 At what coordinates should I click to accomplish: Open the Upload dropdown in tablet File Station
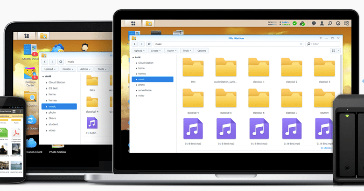click(x=50, y=69)
